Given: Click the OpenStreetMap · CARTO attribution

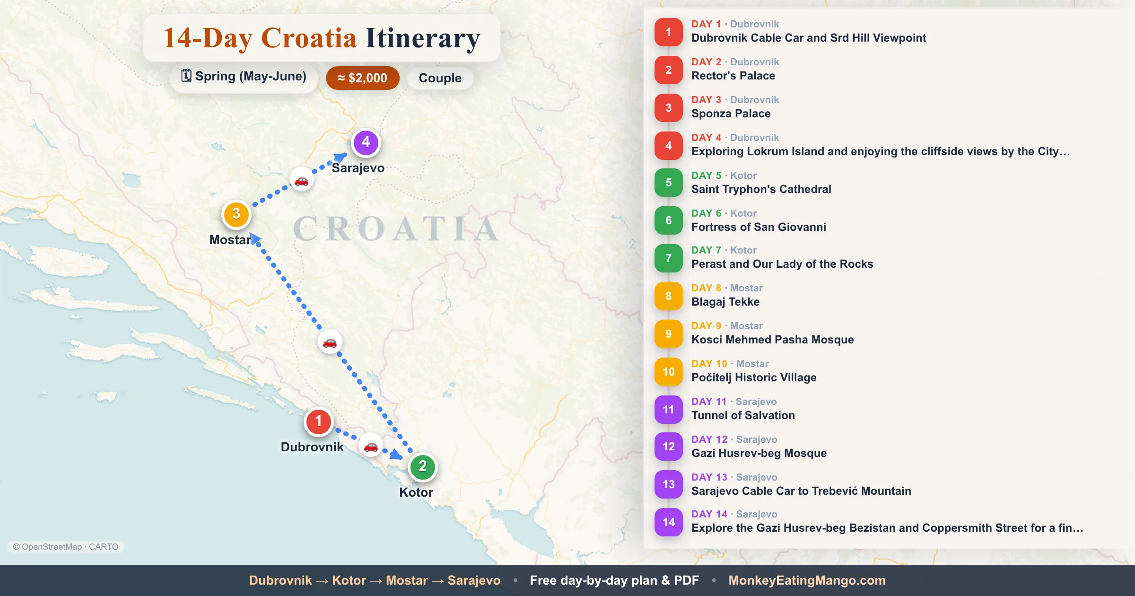Looking at the screenshot, I should pyautogui.click(x=66, y=547).
